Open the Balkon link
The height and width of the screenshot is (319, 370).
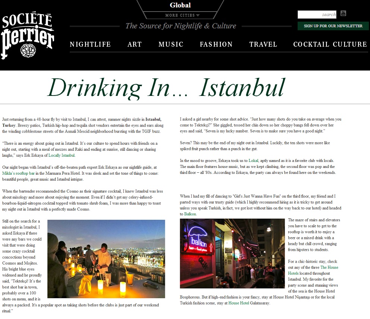pos(190,214)
